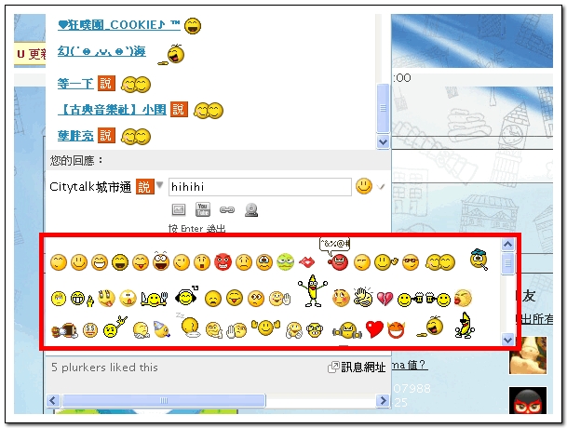This screenshot has height=428, width=567.
Task: Pick the party hat face emoticon
Action: (x=161, y=329)
